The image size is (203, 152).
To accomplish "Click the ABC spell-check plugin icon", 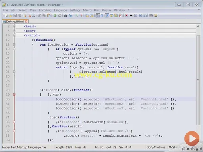I will coord(151,15).
